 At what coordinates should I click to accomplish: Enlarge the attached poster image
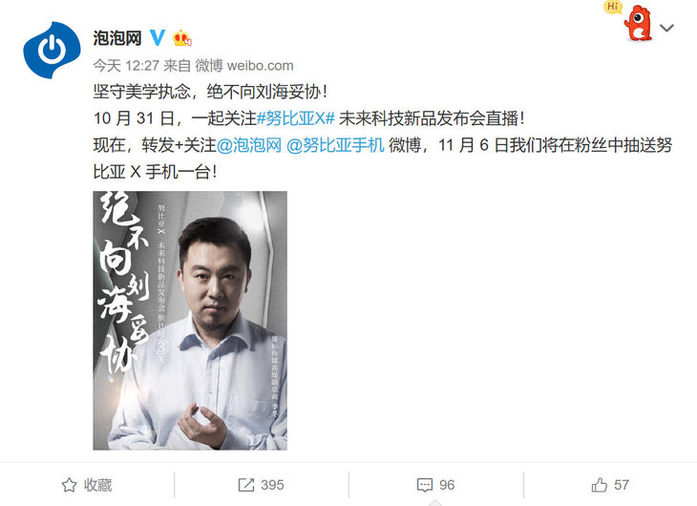pyautogui.click(x=190, y=321)
